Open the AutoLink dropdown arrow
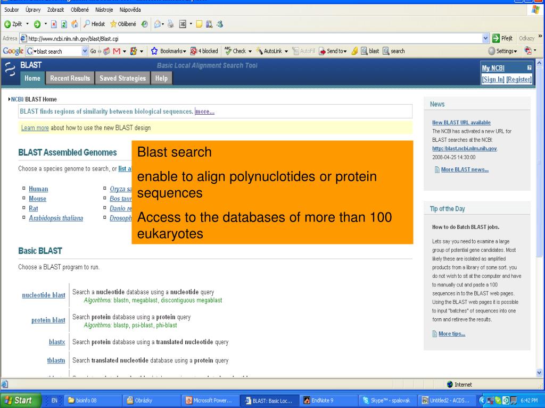 286,52
